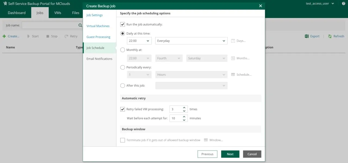Select Monthly at radio button
This screenshot has height=163, width=348.
coord(123,50)
